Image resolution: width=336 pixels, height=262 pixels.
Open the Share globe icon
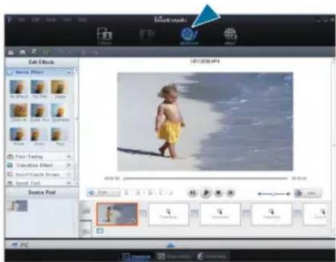click(x=230, y=36)
